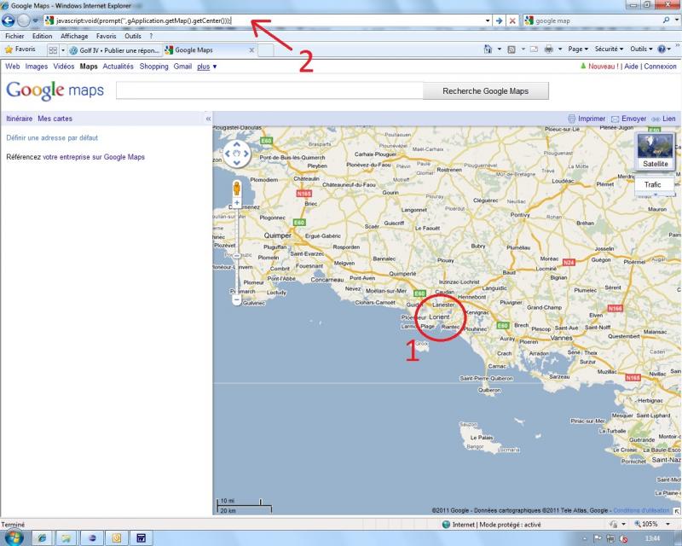Click 'Définir une adresse par défaut' link
The width and height of the screenshot is (682, 546).
(52, 137)
